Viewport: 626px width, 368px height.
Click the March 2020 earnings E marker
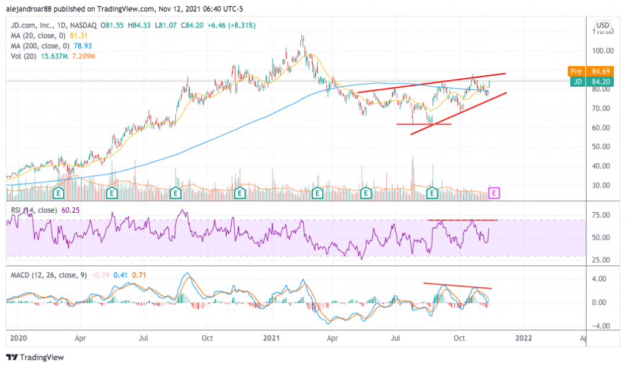click(59, 194)
